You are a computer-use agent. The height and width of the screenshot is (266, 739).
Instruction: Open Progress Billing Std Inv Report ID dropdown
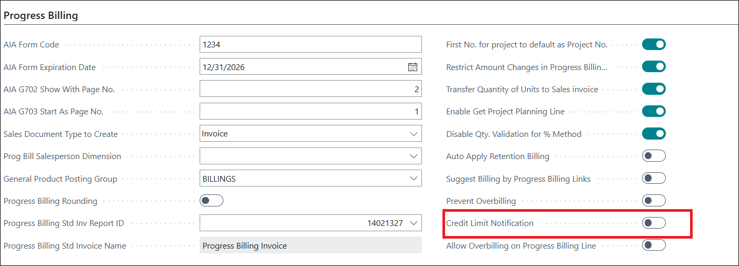tap(413, 223)
